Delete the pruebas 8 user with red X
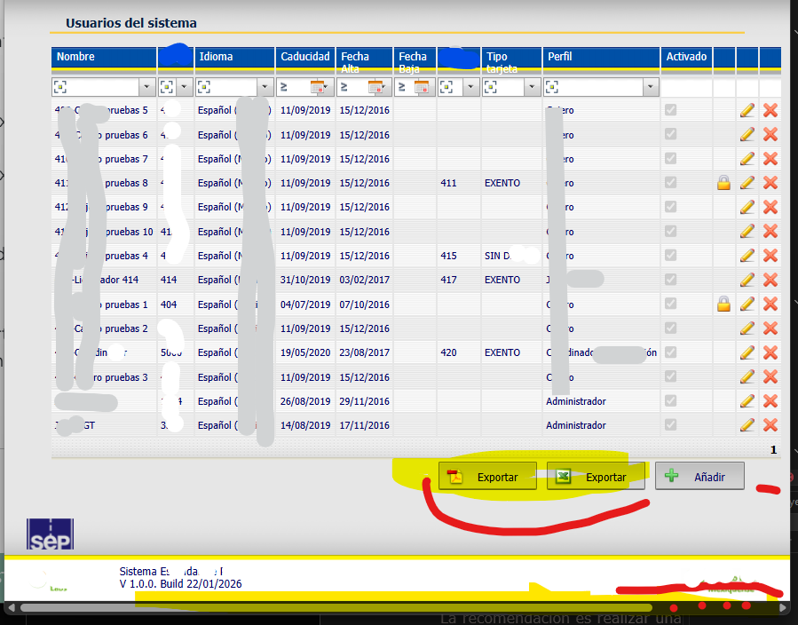798x625 pixels. coord(770,183)
